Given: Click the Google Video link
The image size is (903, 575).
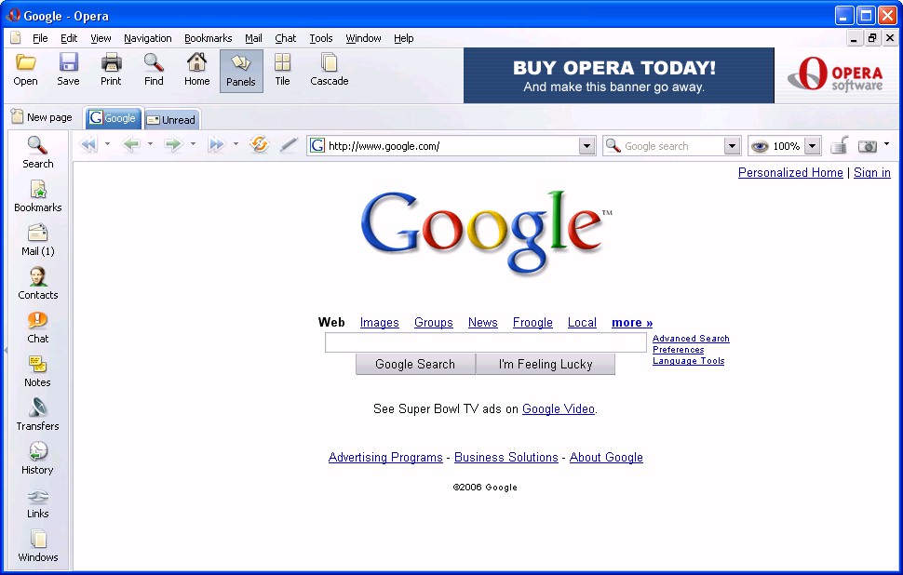Looking at the screenshot, I should 558,408.
